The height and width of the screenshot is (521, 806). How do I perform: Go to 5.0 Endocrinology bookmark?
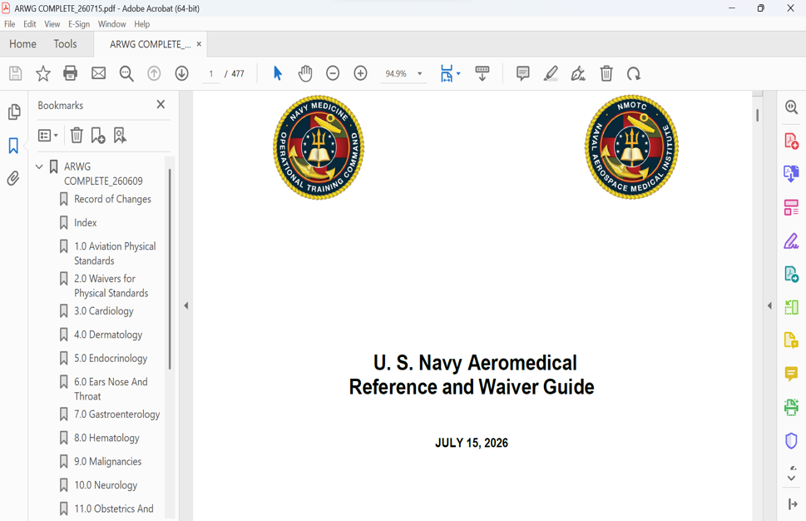(x=111, y=359)
